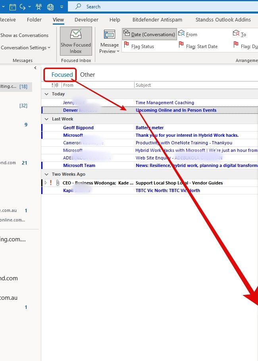Expand the CEO - Business Wodonga conversation
258x361 pixels.
pyautogui.click(x=46, y=183)
